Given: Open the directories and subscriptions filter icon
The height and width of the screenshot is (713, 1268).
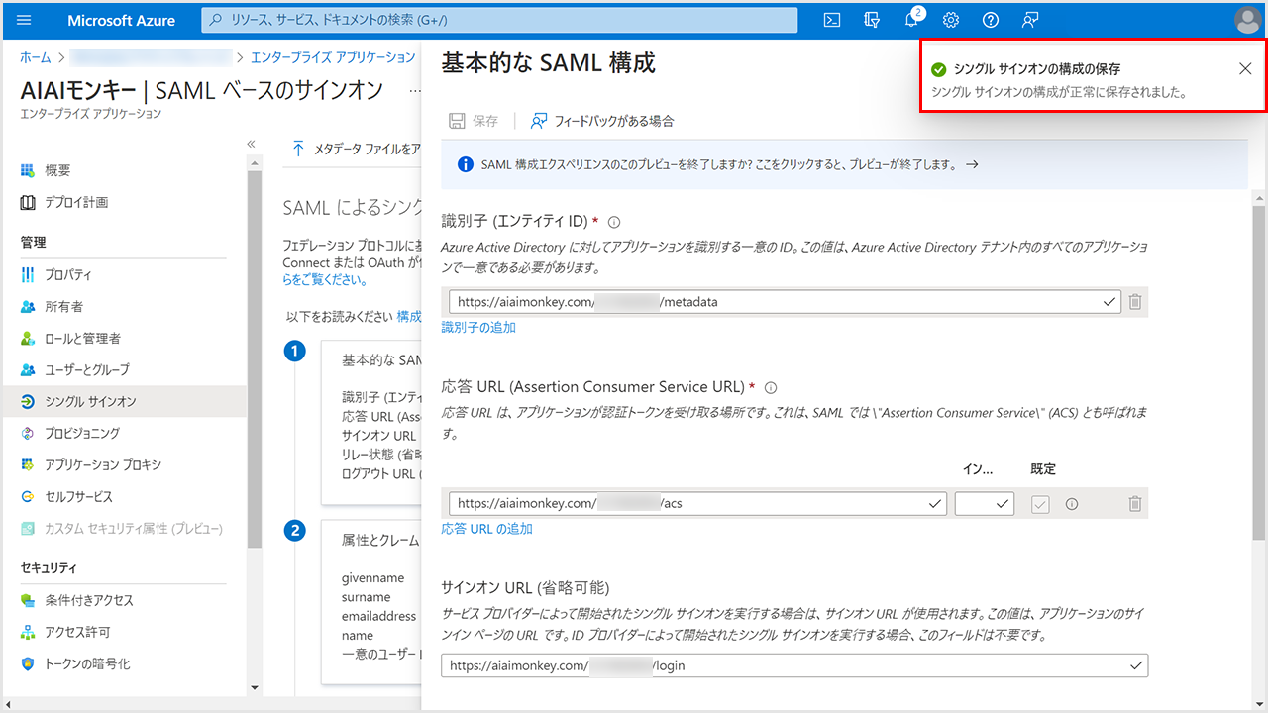Looking at the screenshot, I should point(873,20).
